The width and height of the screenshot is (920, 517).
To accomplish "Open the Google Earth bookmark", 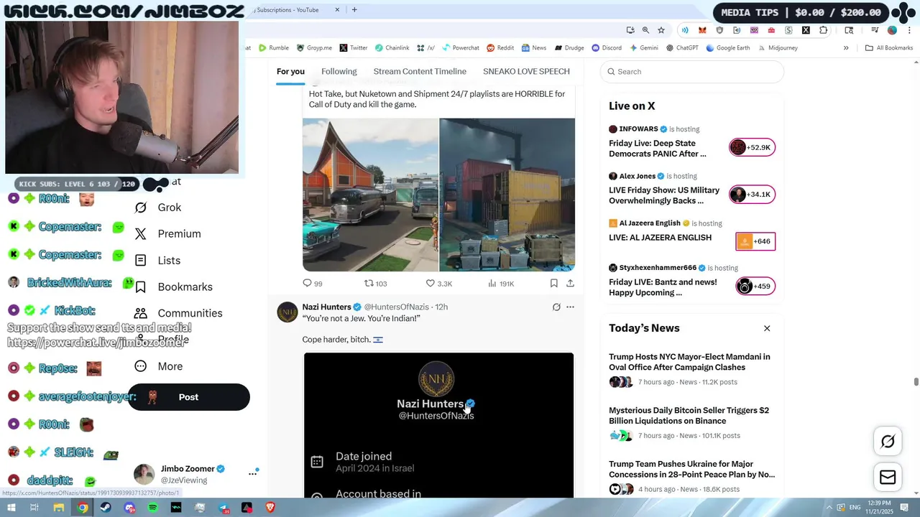I will pos(727,48).
